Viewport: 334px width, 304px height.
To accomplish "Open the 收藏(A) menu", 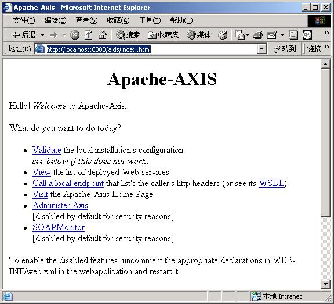I will 118,20.
